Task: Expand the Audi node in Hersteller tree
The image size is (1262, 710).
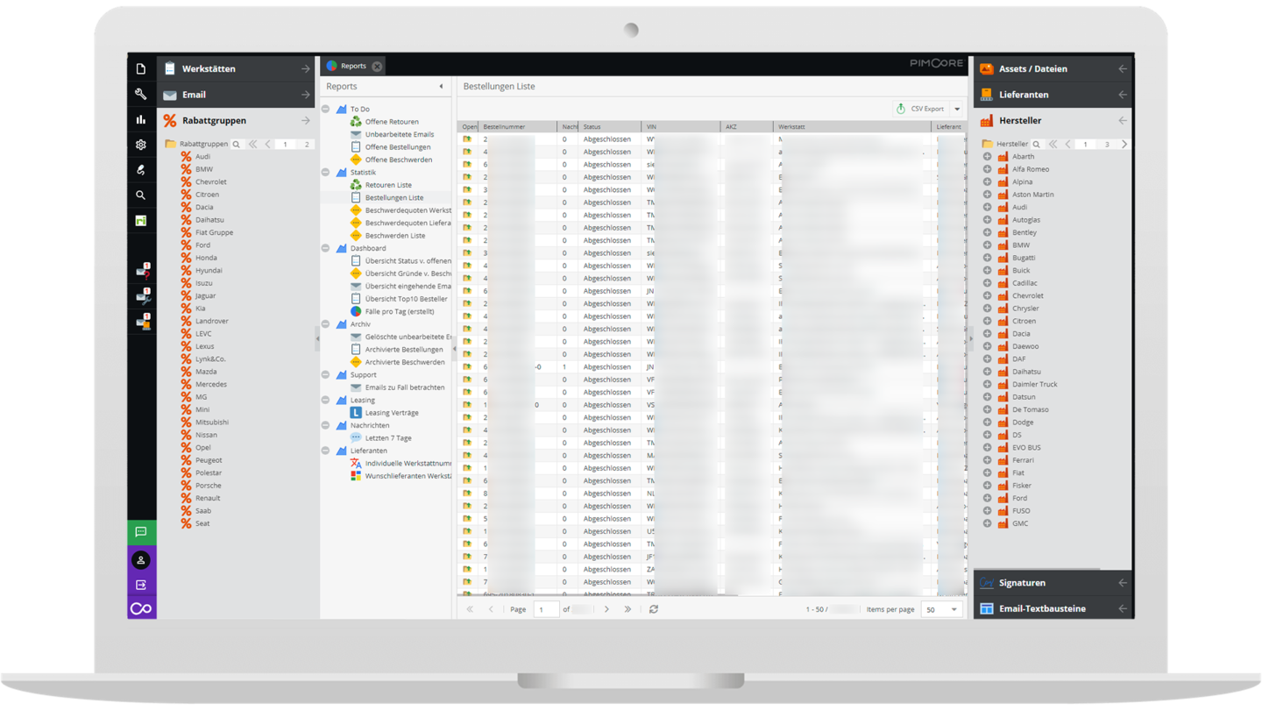Action: pyautogui.click(x=989, y=206)
